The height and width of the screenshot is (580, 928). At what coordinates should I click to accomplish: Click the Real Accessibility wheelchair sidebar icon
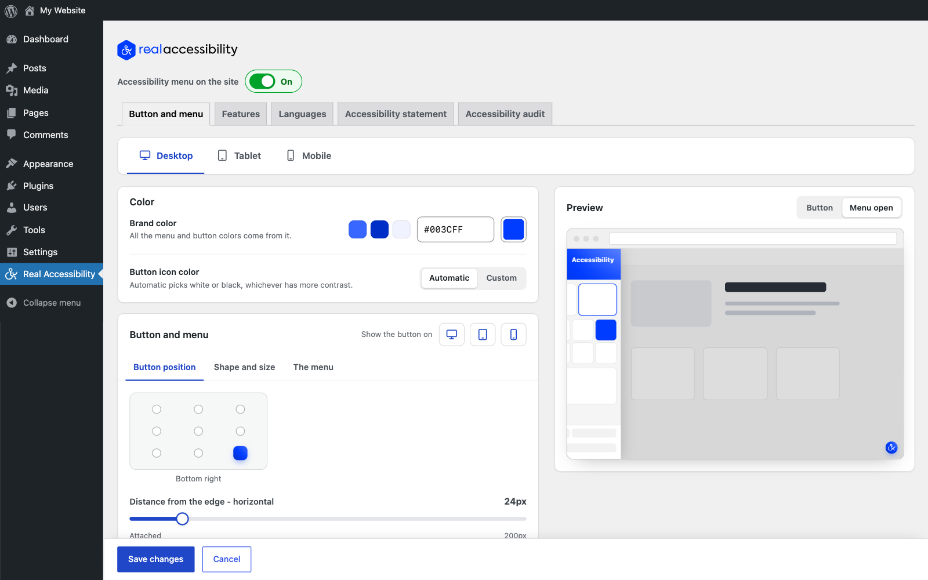12,274
